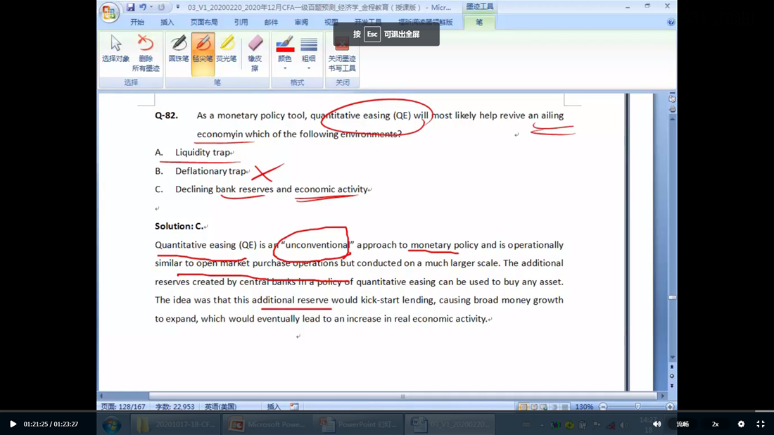The image size is (774, 435).
Task: Click the 页面: 128/167 status indicator
Action: click(x=123, y=407)
